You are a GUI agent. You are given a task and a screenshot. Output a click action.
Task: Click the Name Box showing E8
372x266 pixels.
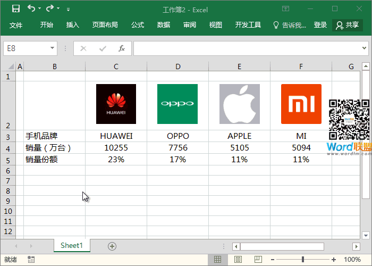(26, 48)
